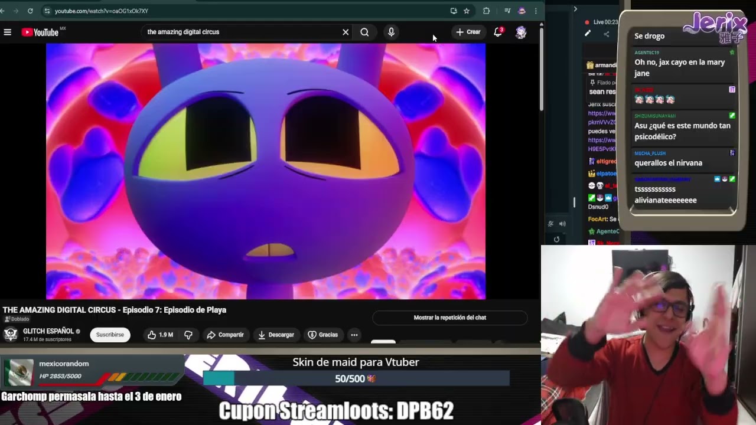Click the eltigre chat username row
Viewport: 756px width, 425px height.
coord(603,161)
